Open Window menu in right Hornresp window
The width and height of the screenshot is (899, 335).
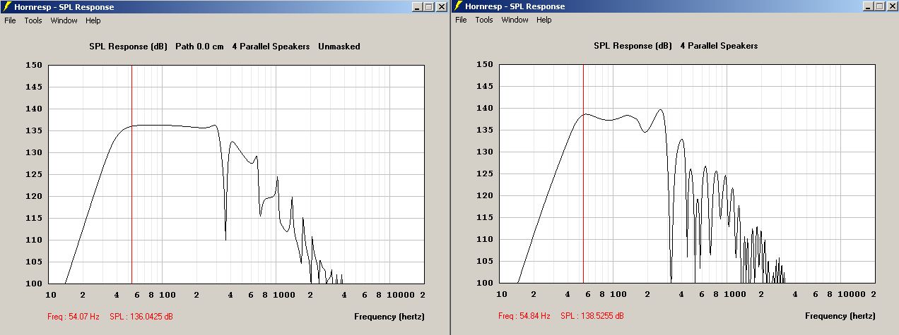click(x=515, y=20)
